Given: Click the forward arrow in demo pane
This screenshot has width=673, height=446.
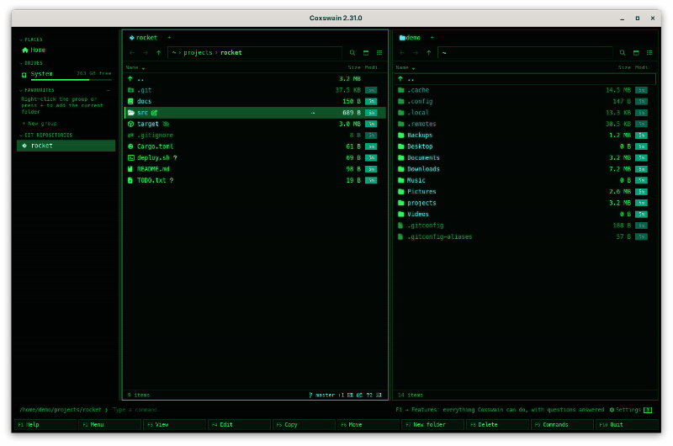Looking at the screenshot, I should (x=416, y=53).
